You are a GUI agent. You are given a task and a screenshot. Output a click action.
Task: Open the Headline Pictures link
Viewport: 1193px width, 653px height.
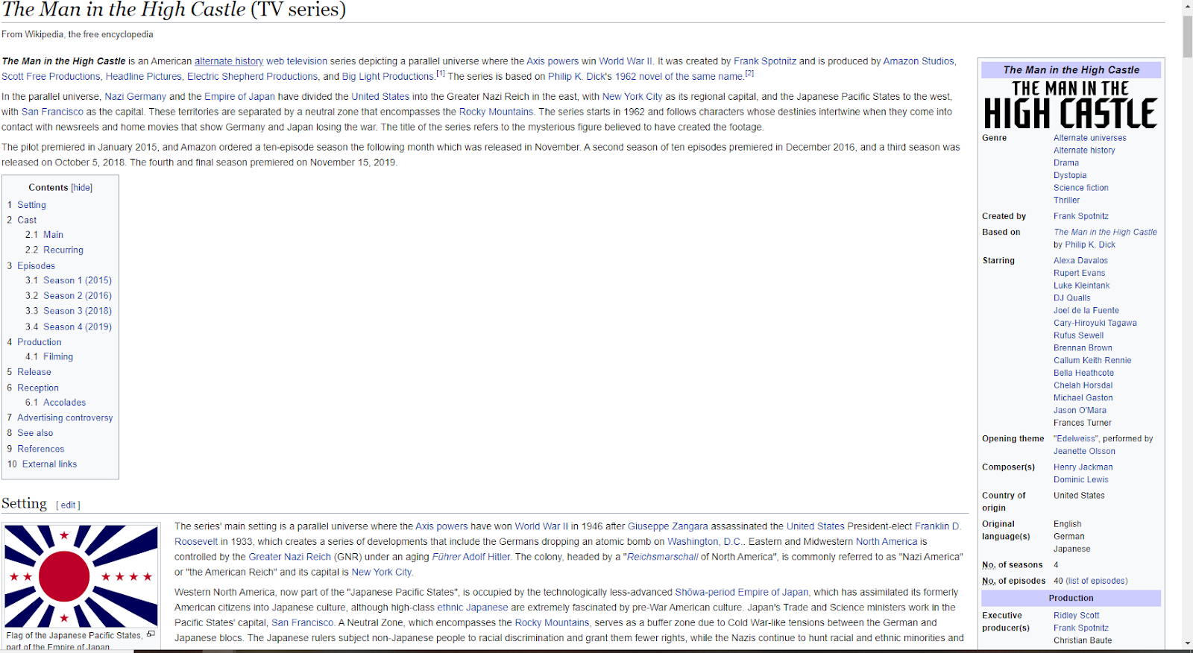[143, 77]
